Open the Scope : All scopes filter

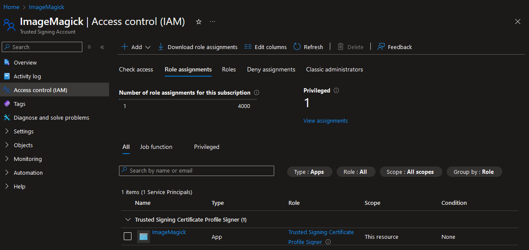pos(410,172)
